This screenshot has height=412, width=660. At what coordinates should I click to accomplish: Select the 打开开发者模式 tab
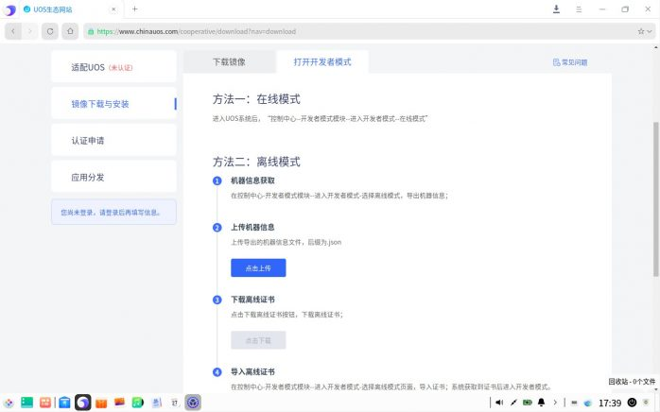[322, 61]
